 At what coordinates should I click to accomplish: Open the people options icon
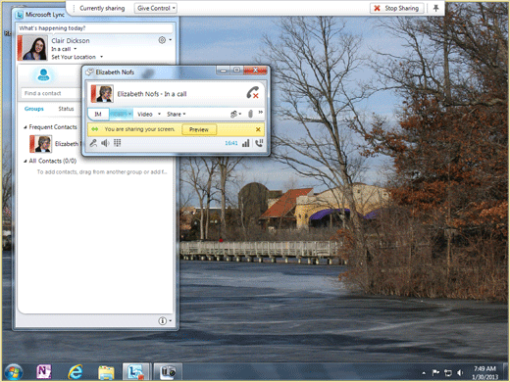235,114
